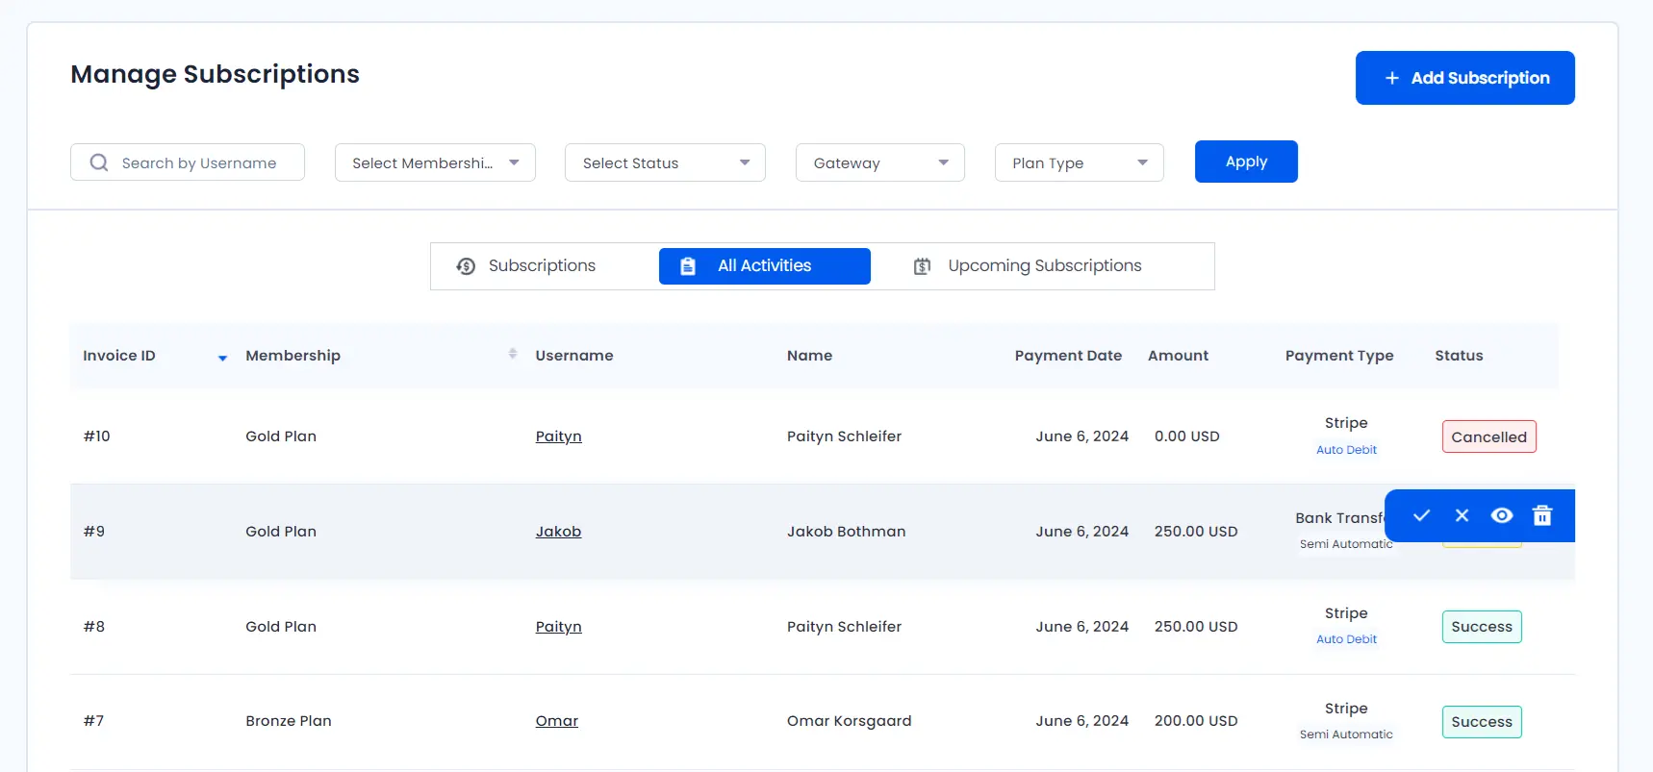Sort by Invoice ID arrow

(222, 358)
